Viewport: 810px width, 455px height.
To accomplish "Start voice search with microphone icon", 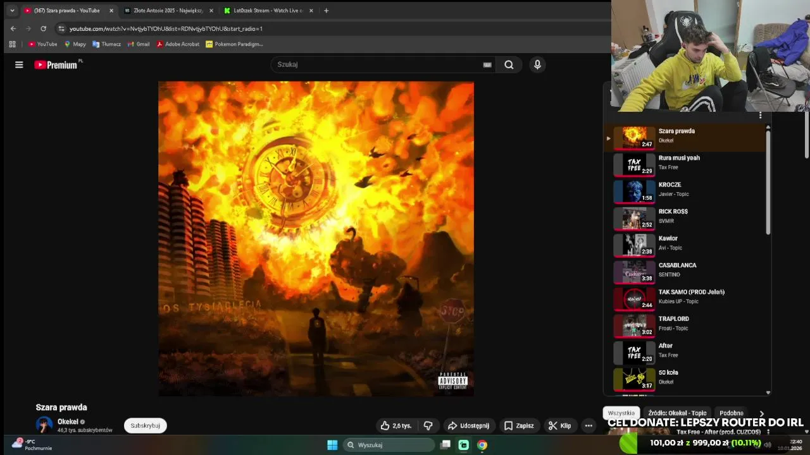I will click(x=537, y=64).
